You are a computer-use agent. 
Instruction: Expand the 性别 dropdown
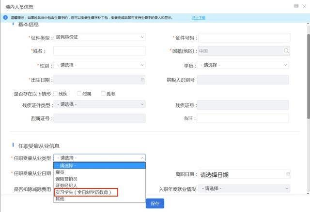pyautogui.click(x=99, y=65)
